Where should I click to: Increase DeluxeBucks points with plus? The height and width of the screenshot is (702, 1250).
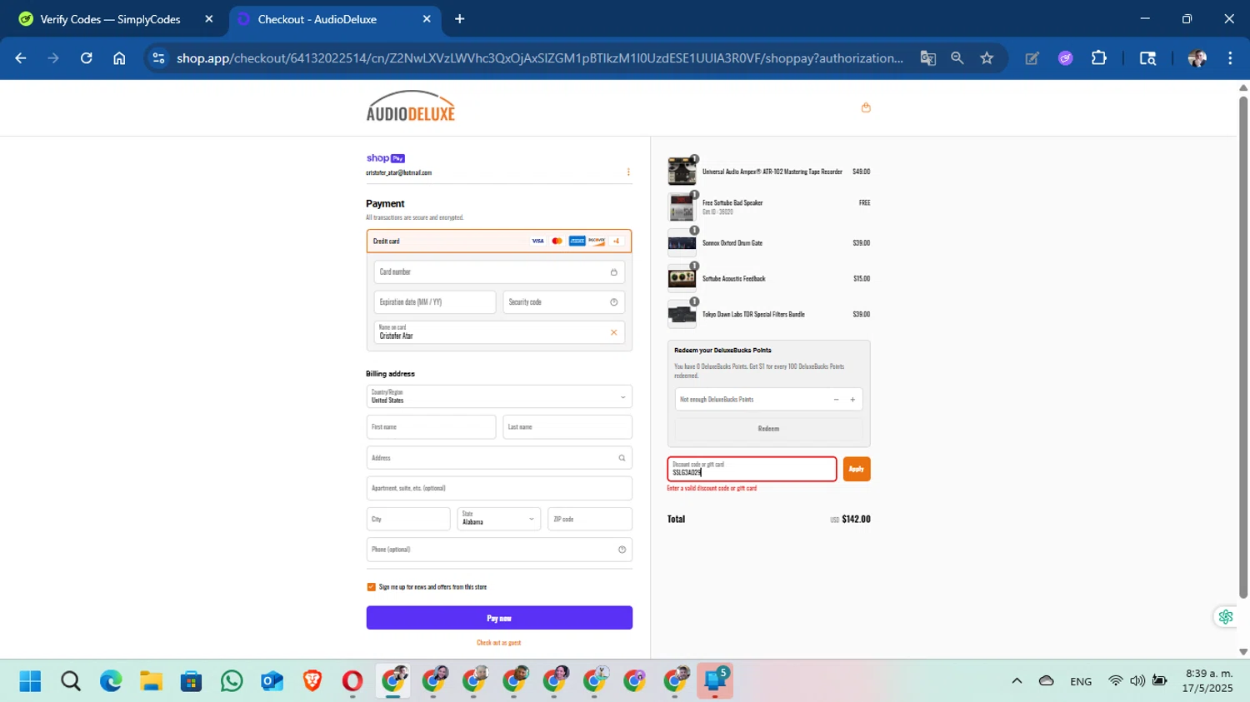852,400
